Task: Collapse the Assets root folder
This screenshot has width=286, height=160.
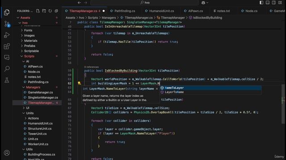Action: (18, 18)
